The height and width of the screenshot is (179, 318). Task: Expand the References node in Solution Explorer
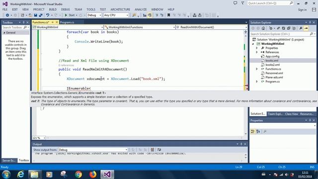[x=257, y=52]
